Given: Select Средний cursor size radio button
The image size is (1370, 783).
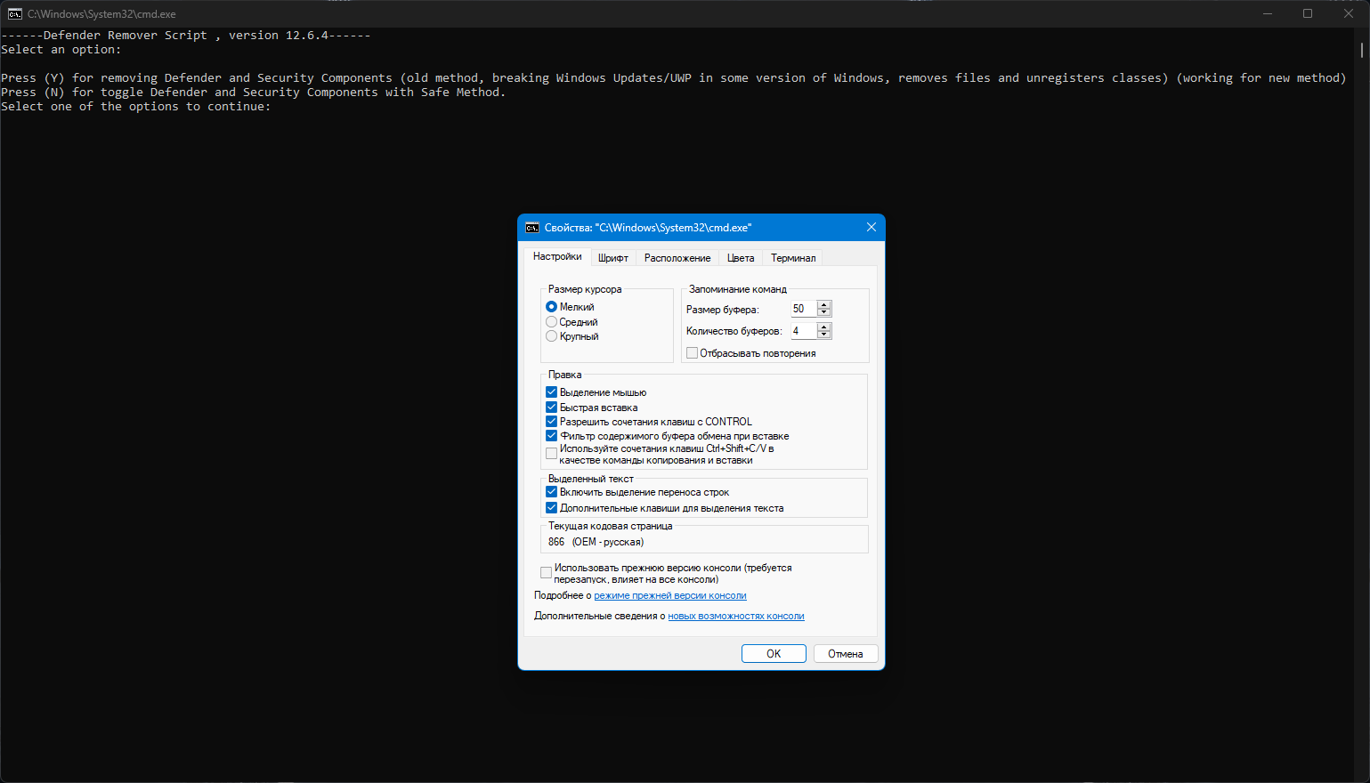Looking at the screenshot, I should 552,322.
